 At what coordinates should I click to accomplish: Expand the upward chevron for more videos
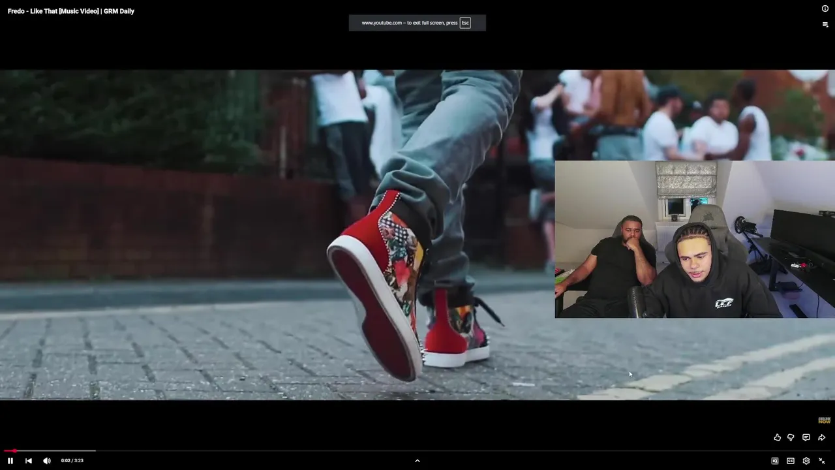point(417,461)
